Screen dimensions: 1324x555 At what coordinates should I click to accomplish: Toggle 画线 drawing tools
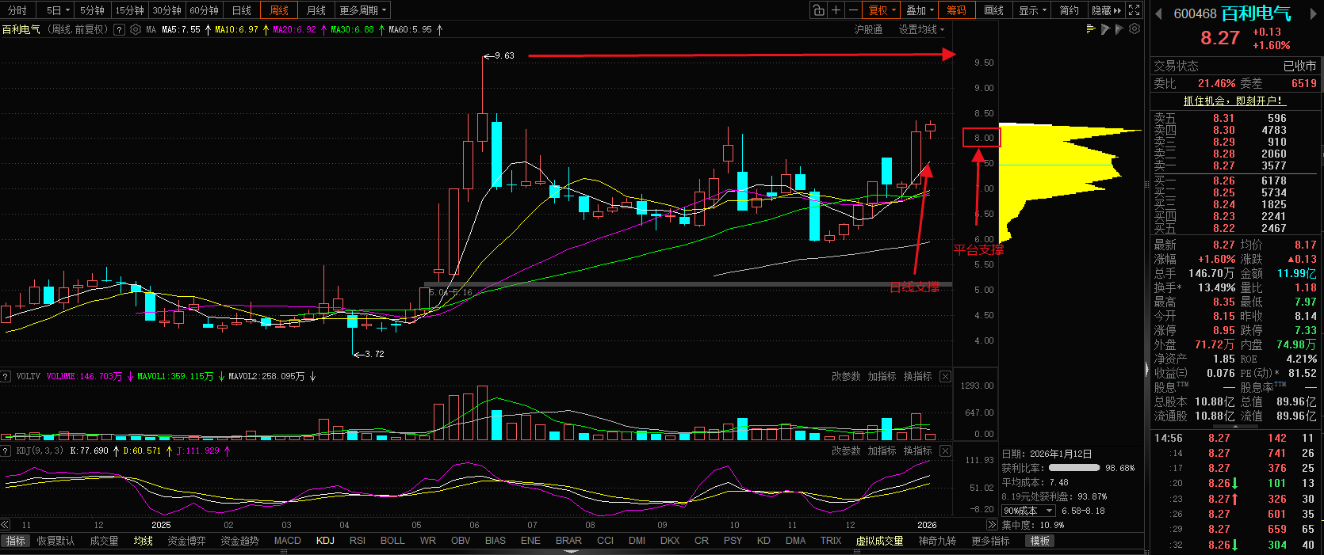(994, 10)
